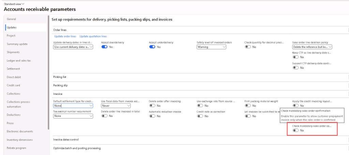Enable Credit note as correction
This screenshot has height=155, width=349.
(x=200, y=116)
